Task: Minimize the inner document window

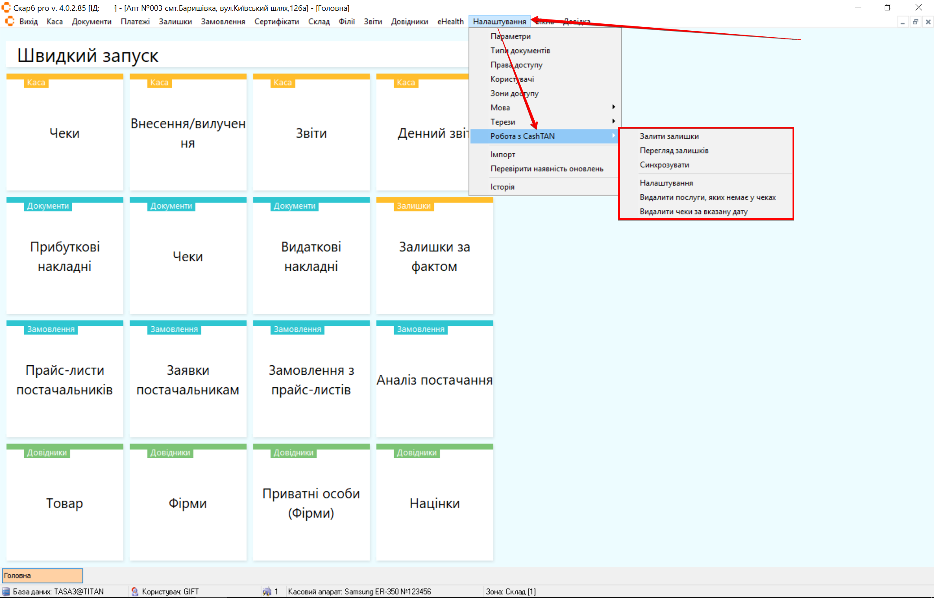Action: [902, 22]
